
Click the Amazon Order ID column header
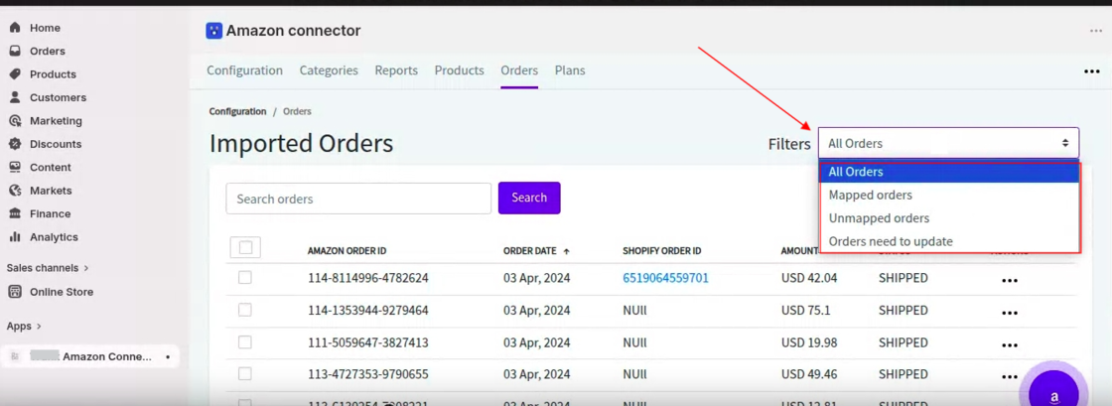tap(347, 251)
